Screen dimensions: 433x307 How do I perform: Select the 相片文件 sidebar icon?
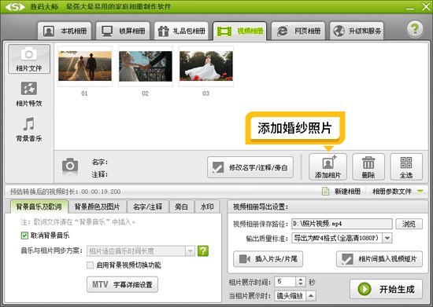click(x=29, y=59)
